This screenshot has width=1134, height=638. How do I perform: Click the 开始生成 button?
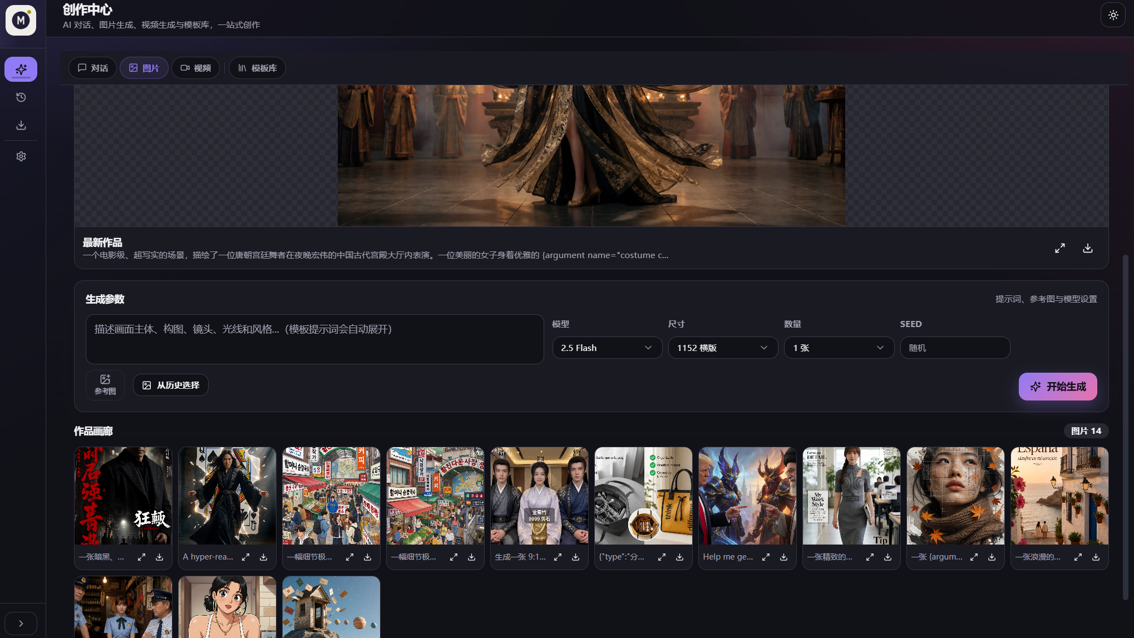(x=1058, y=387)
